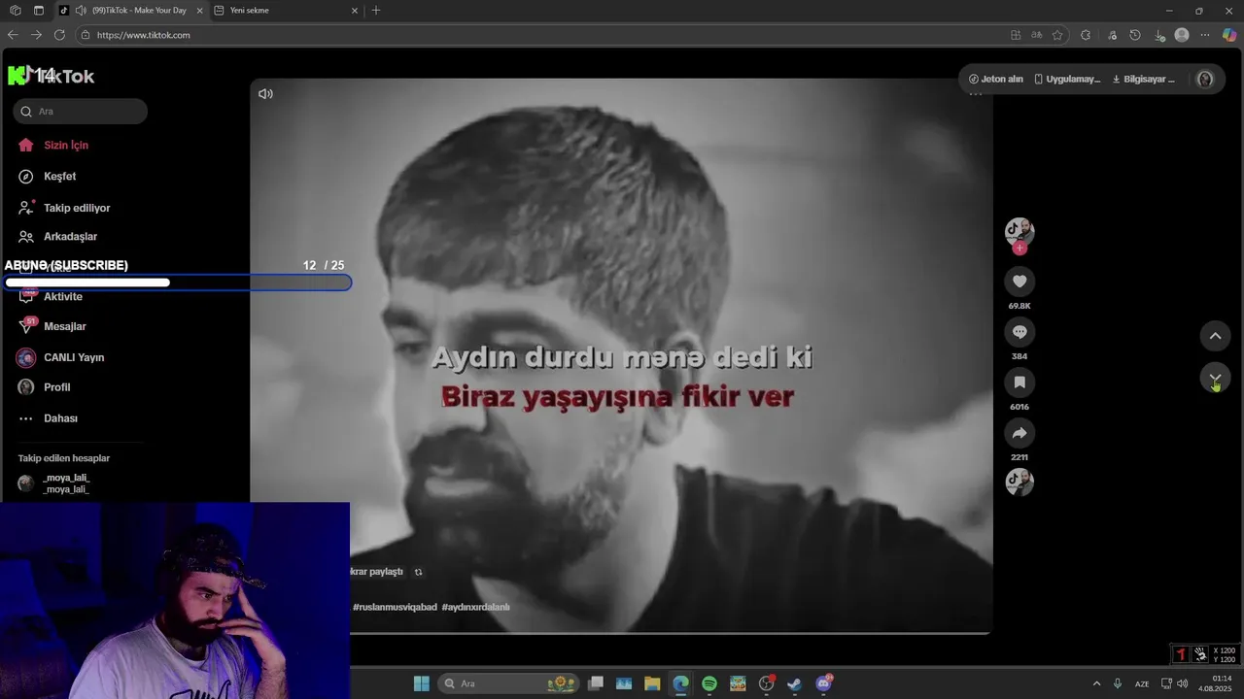This screenshot has height=699, width=1244.
Task: Like the video with heart icon
Action: click(x=1019, y=282)
